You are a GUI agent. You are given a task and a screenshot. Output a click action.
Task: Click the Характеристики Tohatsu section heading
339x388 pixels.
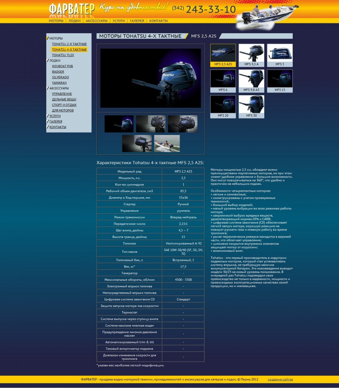point(150,163)
